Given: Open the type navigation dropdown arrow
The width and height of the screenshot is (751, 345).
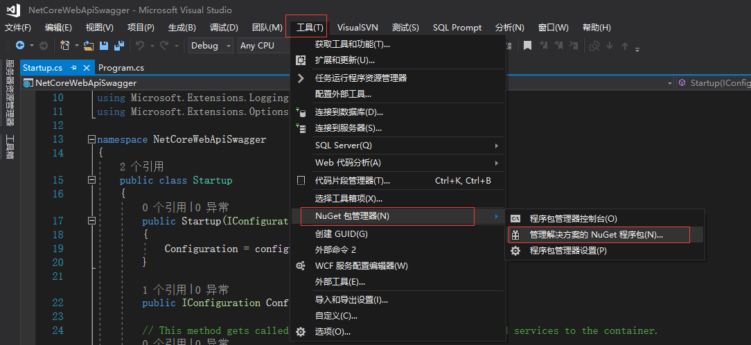Looking at the screenshot, I should tap(671, 83).
